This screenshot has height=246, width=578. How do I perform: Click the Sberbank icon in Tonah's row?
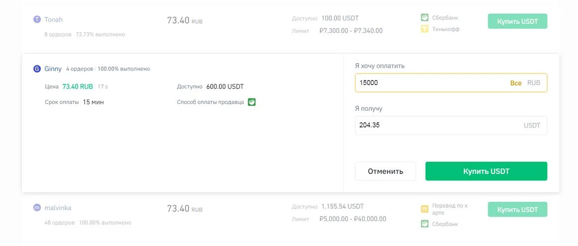(x=425, y=17)
